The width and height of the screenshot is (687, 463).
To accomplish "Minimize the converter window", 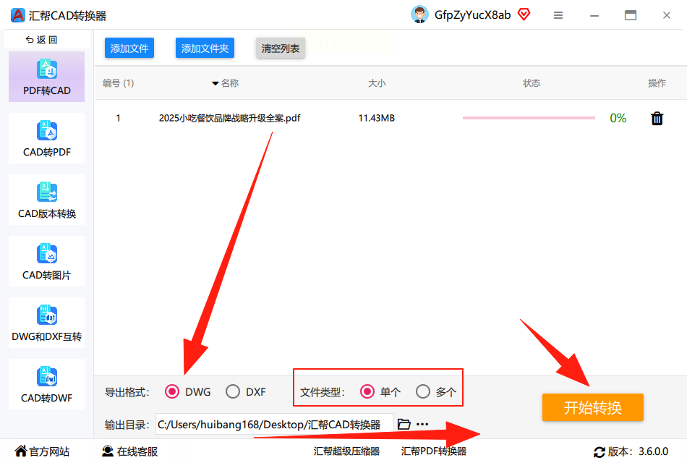I will [x=594, y=15].
